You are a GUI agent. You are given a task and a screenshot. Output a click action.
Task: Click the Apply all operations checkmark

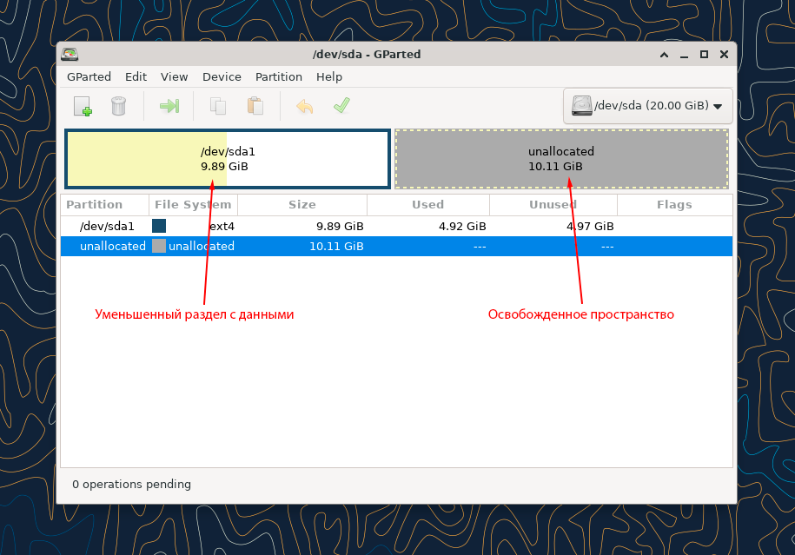(341, 105)
